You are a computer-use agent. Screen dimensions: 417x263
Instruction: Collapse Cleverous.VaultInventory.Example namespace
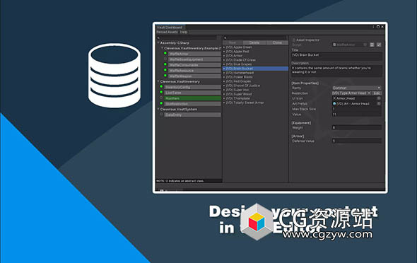point(162,48)
